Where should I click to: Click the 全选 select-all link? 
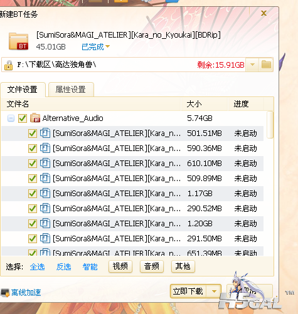pos(37,267)
